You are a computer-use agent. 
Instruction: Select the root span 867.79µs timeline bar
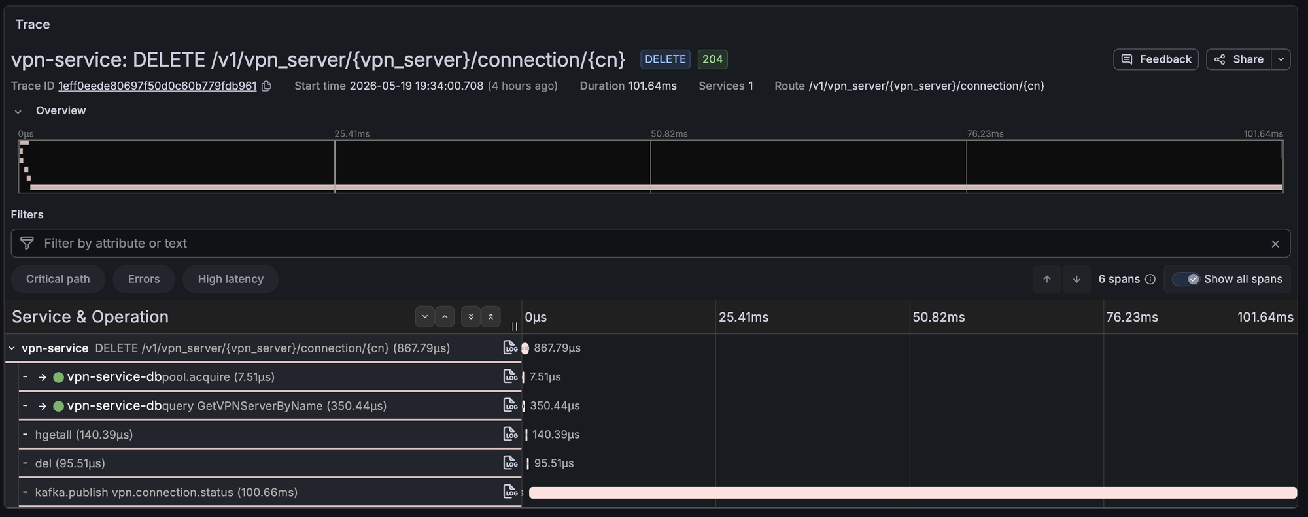pyautogui.click(x=525, y=348)
